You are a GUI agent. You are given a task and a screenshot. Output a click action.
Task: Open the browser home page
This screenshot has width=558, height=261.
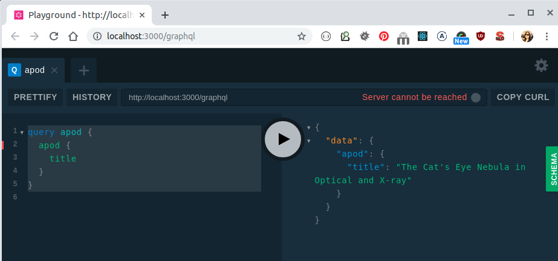click(73, 36)
